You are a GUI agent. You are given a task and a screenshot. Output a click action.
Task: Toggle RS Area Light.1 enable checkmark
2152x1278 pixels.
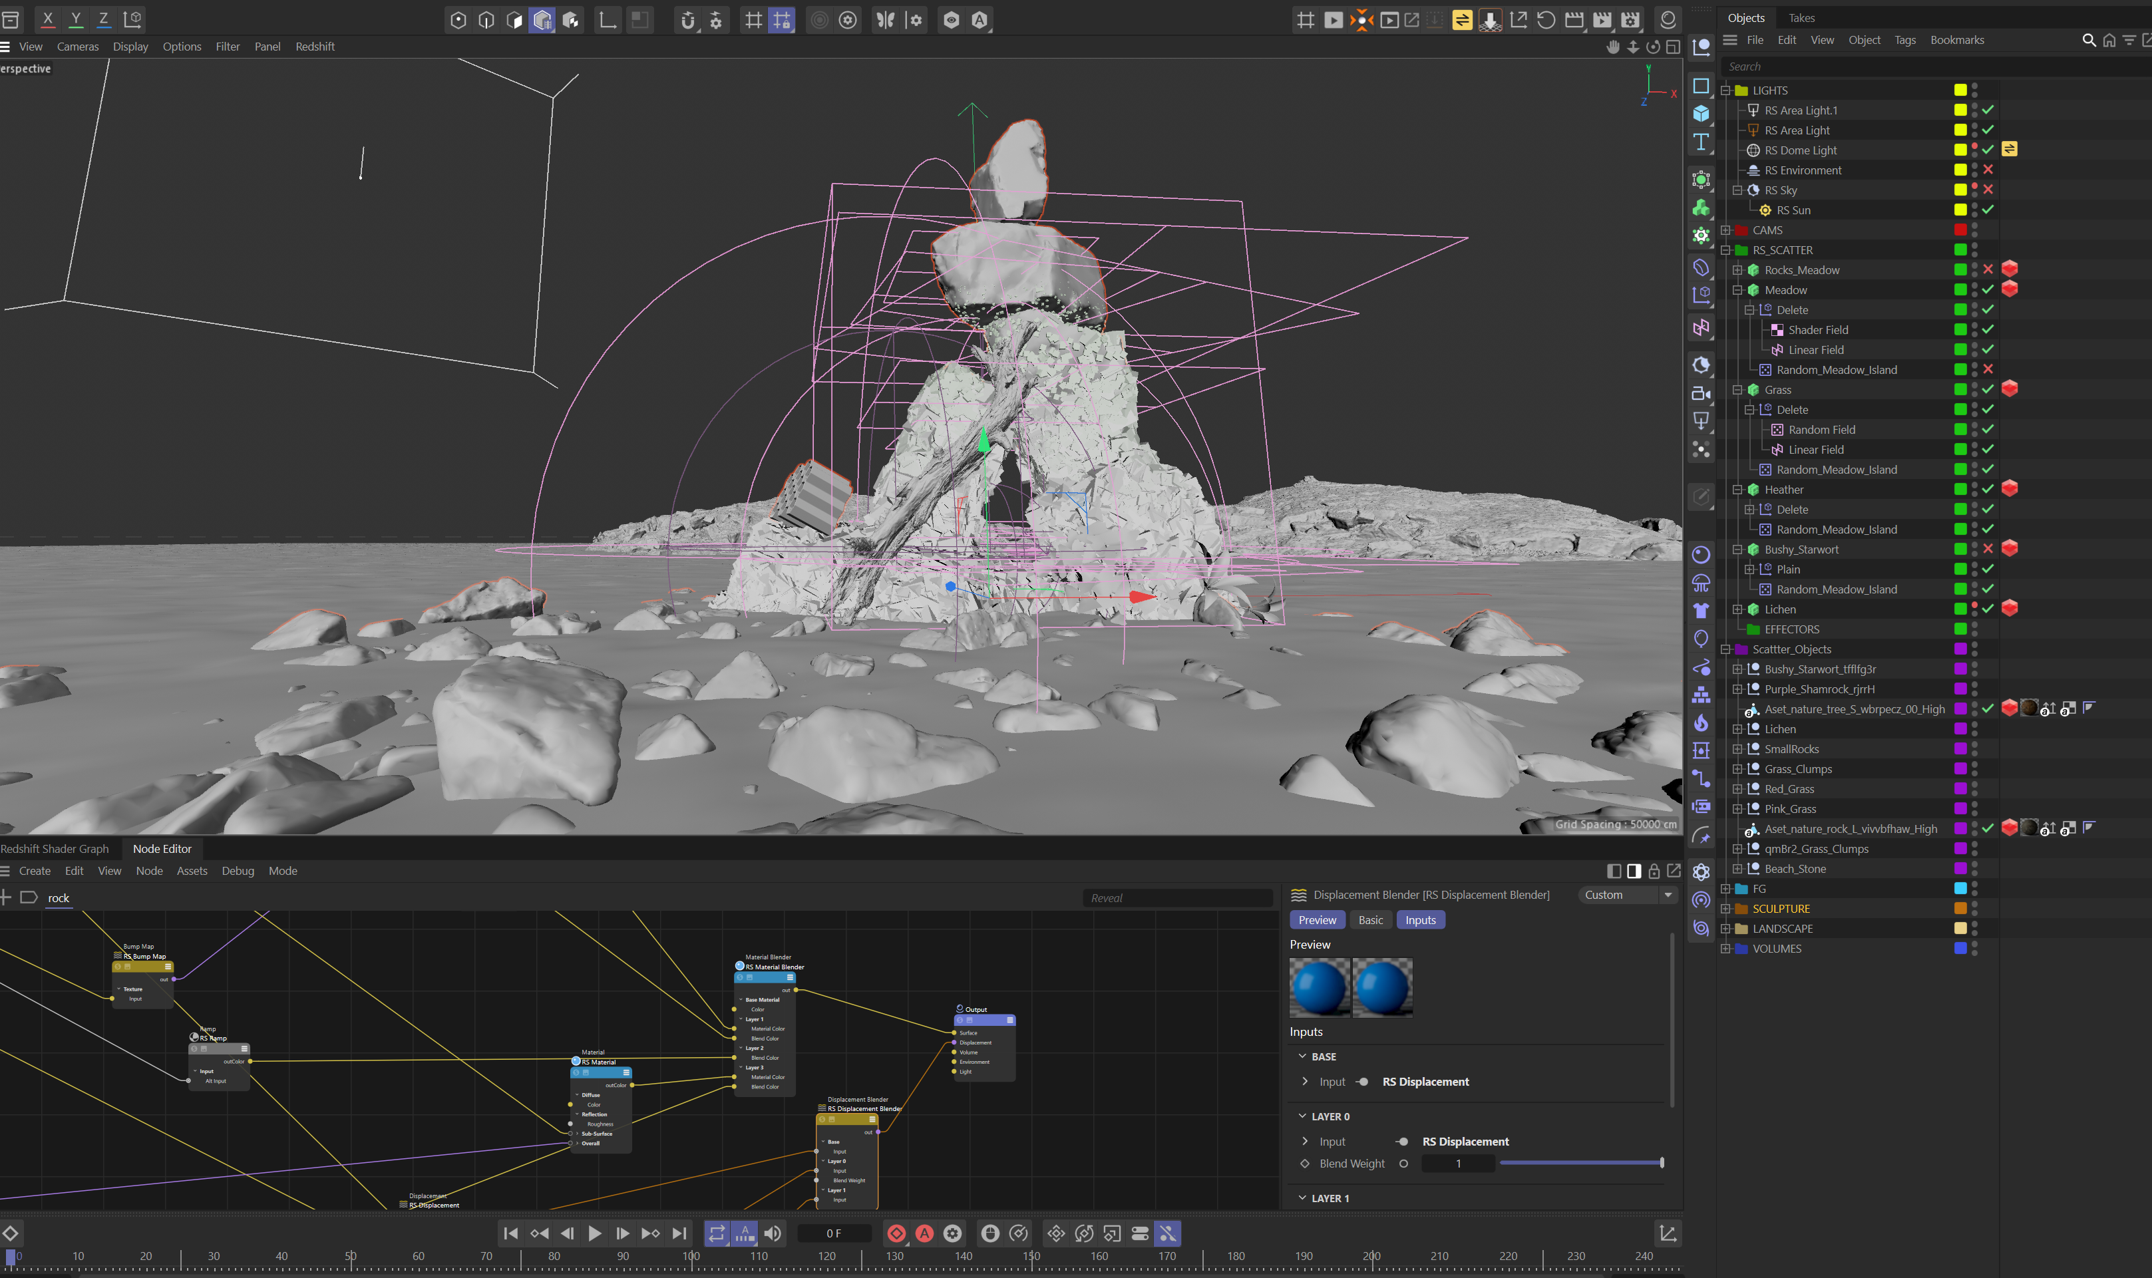tap(1988, 110)
